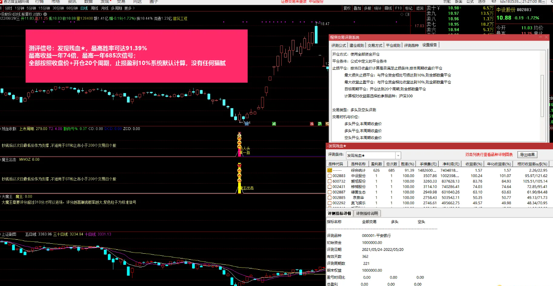553x286 pixels.
Task: Click the folder icon beside 综合统计 row
Action: [330, 170]
